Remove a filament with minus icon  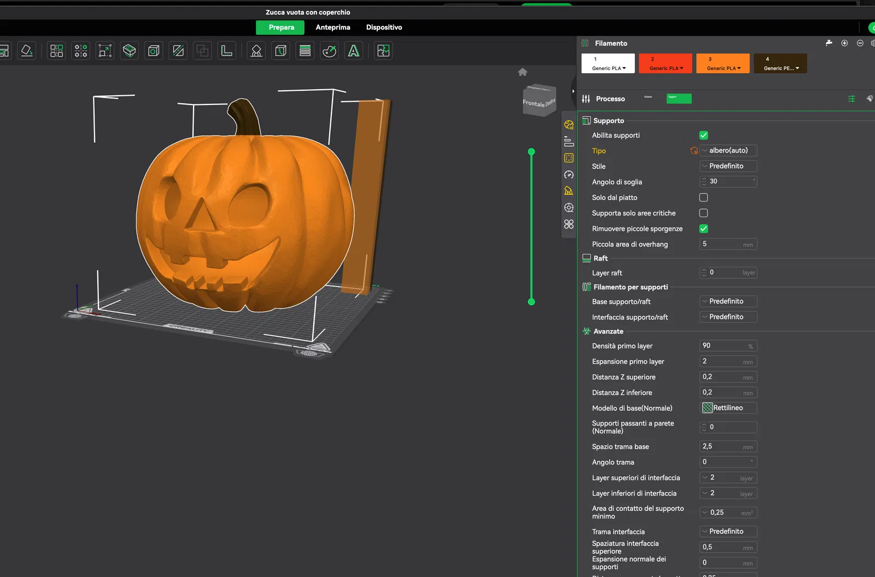[860, 43]
